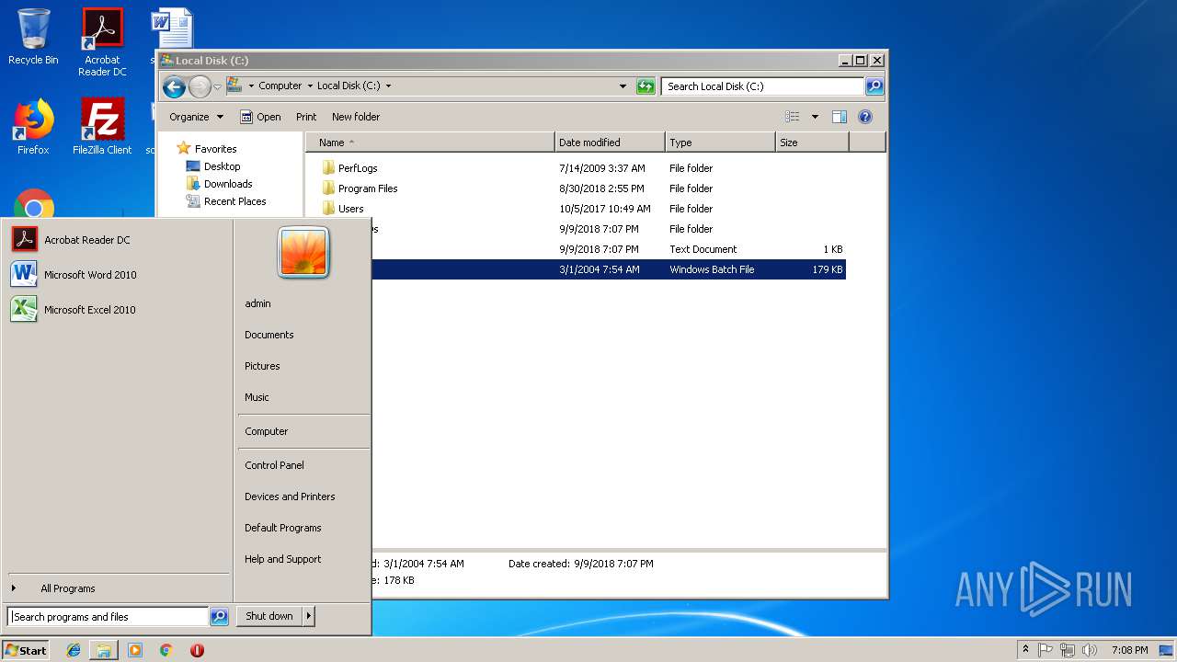Screen dimensions: 1177x662
Task: Open Computer from Start menu
Action: click(267, 431)
